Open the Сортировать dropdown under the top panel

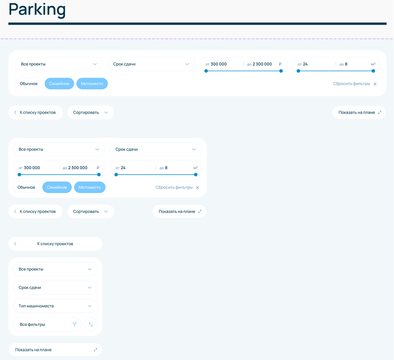tap(91, 112)
